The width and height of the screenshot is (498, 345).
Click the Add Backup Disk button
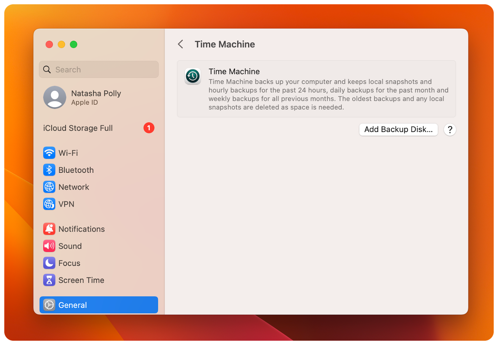[398, 130]
